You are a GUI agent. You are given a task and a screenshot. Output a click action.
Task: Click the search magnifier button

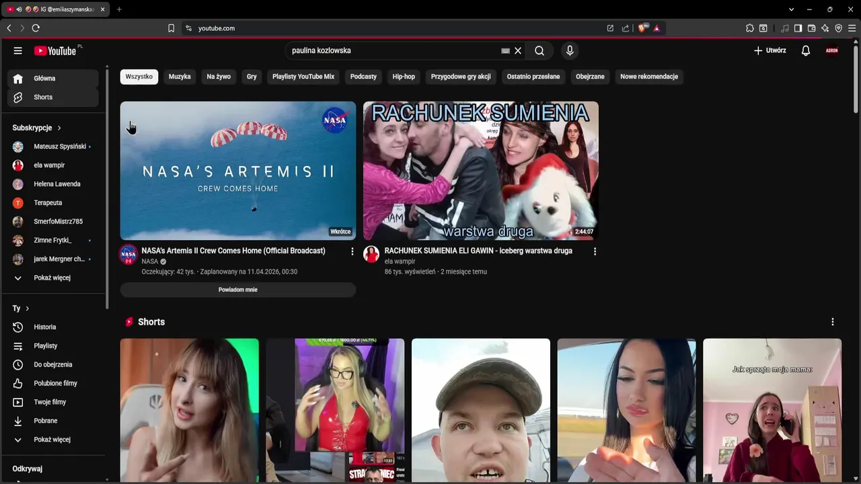click(x=539, y=50)
